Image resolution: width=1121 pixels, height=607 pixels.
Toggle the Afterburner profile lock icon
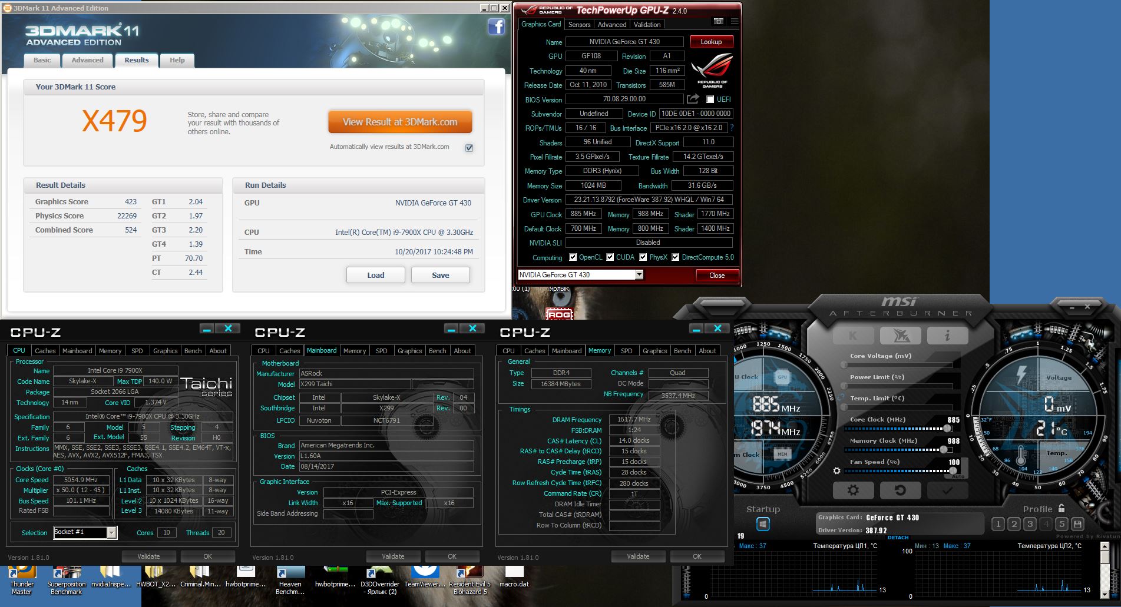coord(1062,508)
